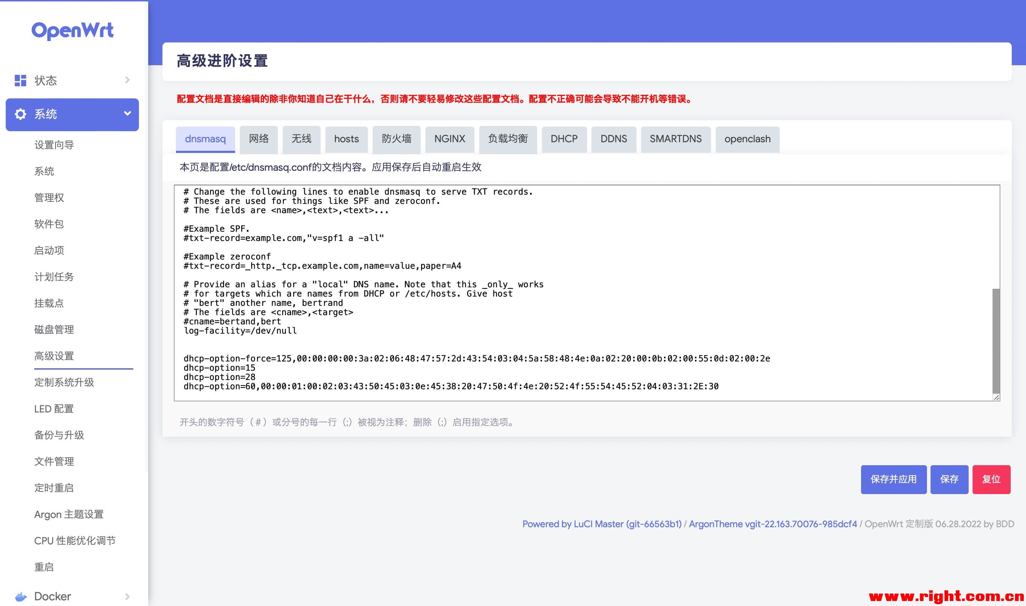Click the Docker menu label
Viewport: 1026px width, 606px height.
pos(53,597)
